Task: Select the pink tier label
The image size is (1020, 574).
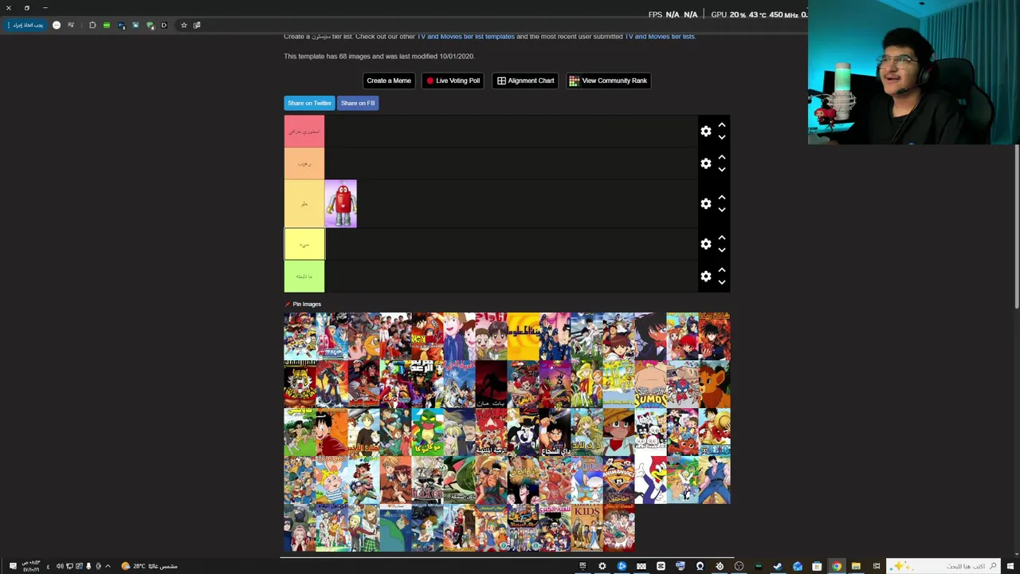Action: click(x=304, y=132)
